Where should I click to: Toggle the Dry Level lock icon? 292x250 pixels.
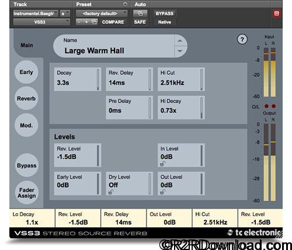click(111, 192)
